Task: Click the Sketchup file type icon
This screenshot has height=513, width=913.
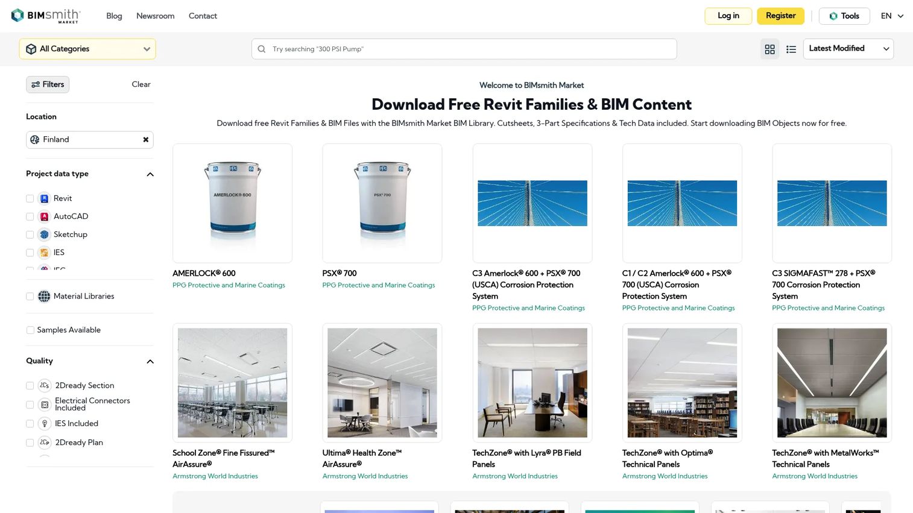Action: (44, 234)
